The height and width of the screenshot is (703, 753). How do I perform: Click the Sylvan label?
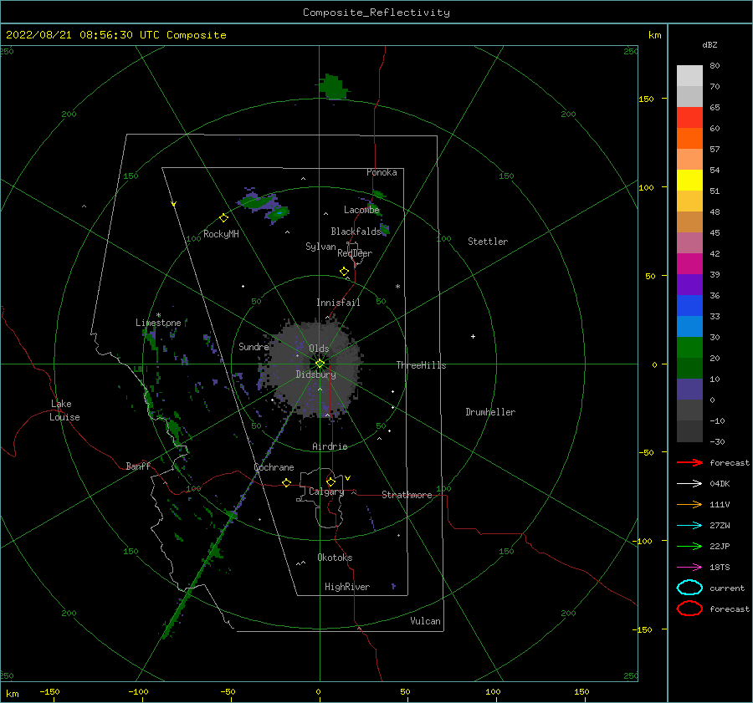[320, 247]
